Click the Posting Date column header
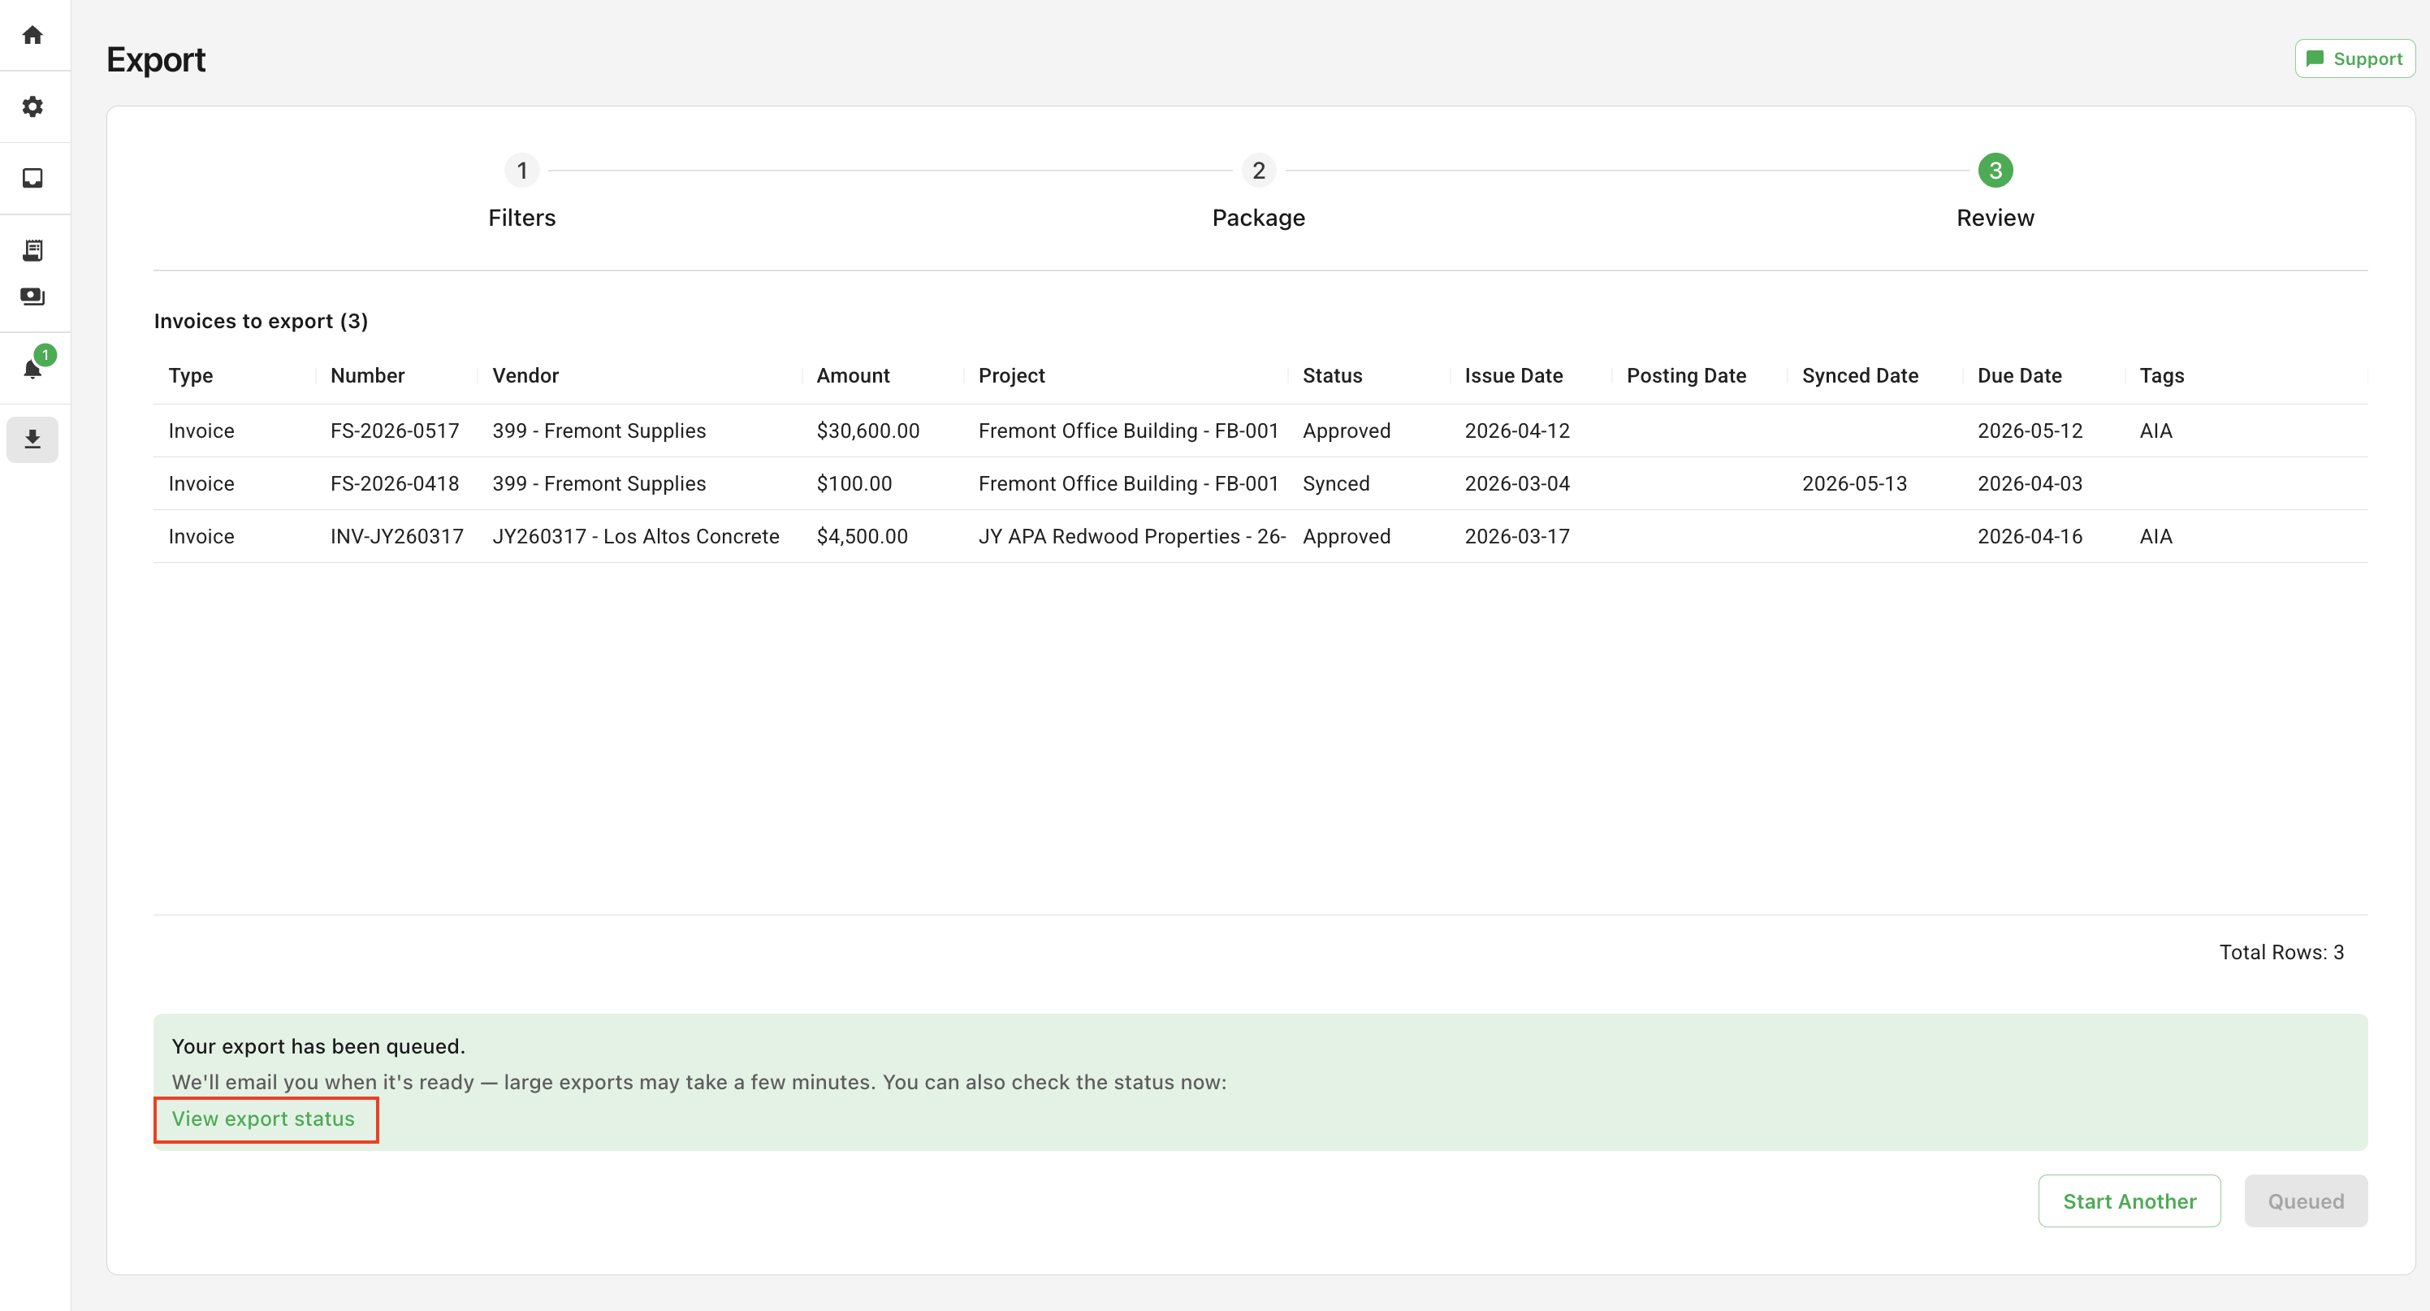This screenshot has width=2430, height=1311. (1686, 375)
